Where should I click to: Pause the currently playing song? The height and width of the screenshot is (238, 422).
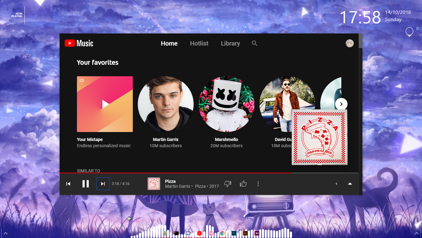(x=86, y=183)
